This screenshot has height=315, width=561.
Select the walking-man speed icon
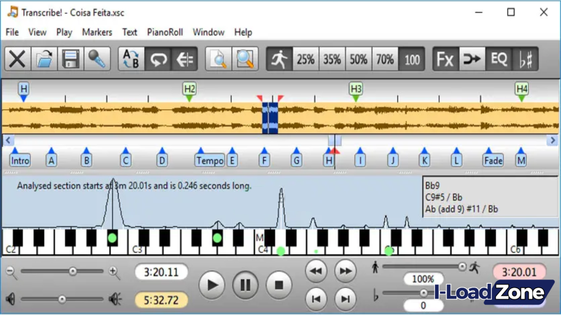pyautogui.click(x=279, y=59)
